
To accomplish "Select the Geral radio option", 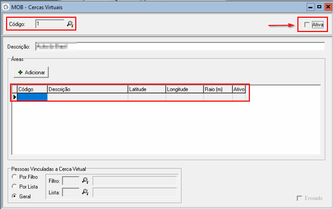I will pos(14,196).
